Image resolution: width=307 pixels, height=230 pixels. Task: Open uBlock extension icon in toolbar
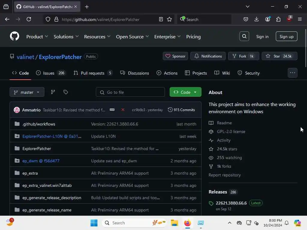(x=289, y=19)
